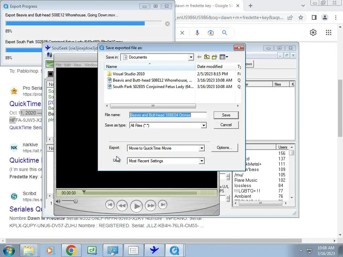The height and width of the screenshot is (257, 343).
Task: Click the files column header in SoulSeek
Action: click(x=281, y=84)
